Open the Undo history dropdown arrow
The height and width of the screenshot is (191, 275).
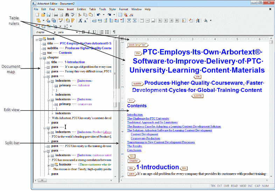point(104,15)
